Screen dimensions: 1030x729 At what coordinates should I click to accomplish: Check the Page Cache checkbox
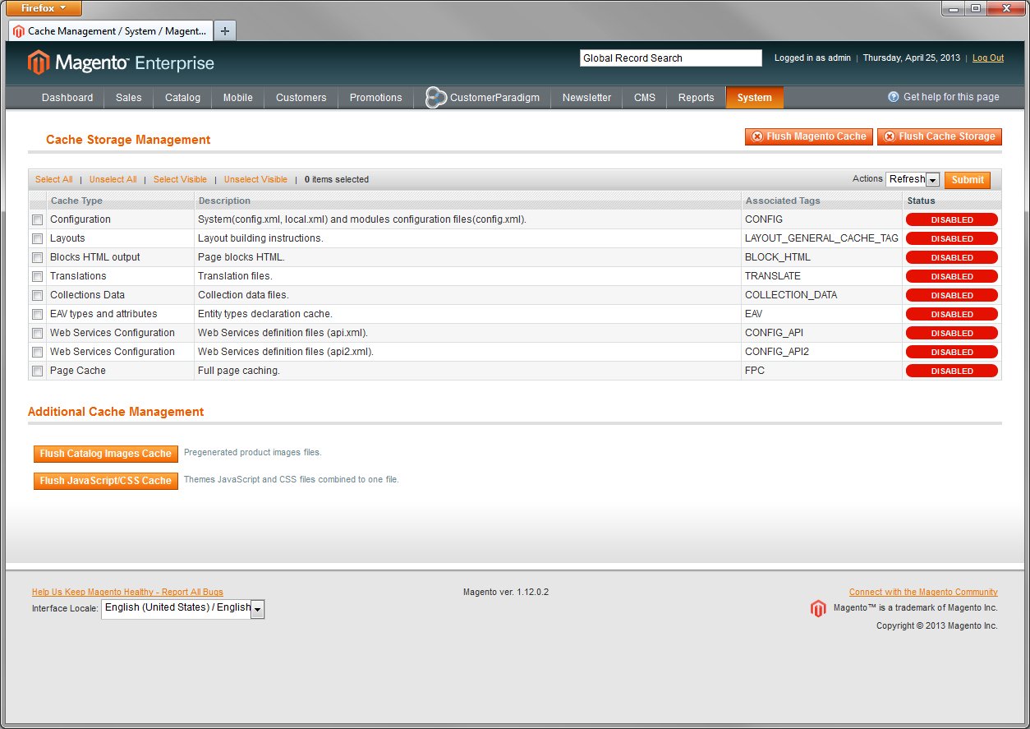click(x=37, y=371)
